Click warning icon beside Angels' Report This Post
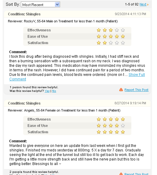Screen dimensions: 157x175 point(121,174)
